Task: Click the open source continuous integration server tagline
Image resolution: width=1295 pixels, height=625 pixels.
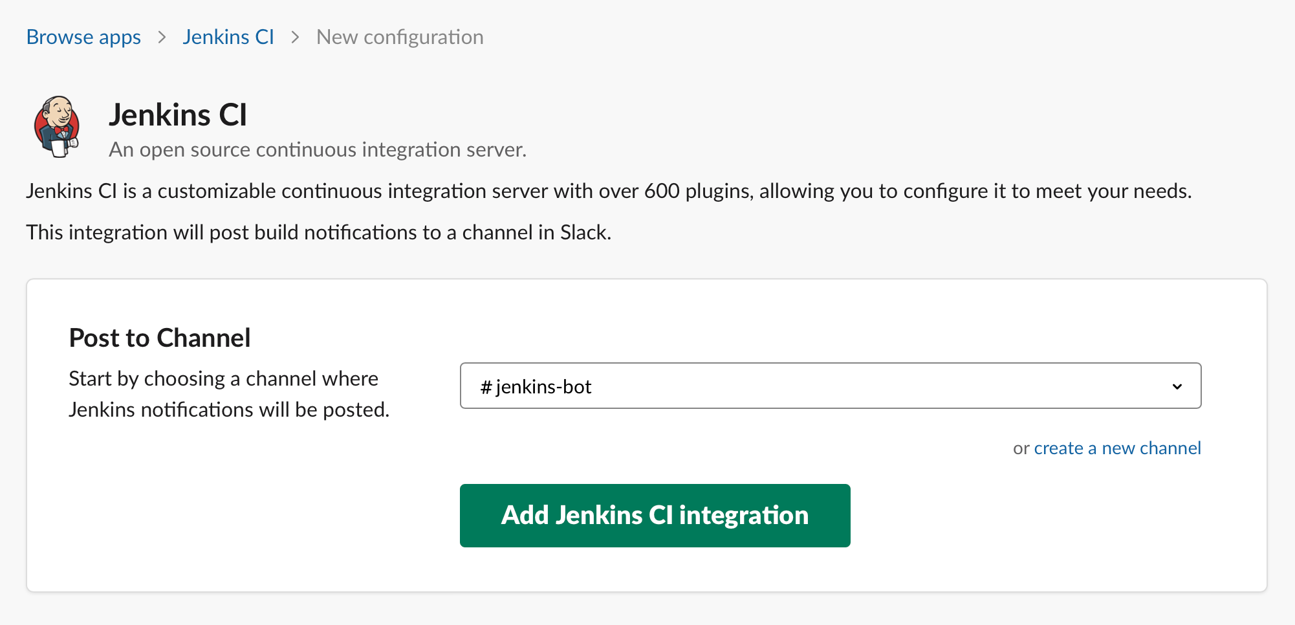Action: coord(318,149)
